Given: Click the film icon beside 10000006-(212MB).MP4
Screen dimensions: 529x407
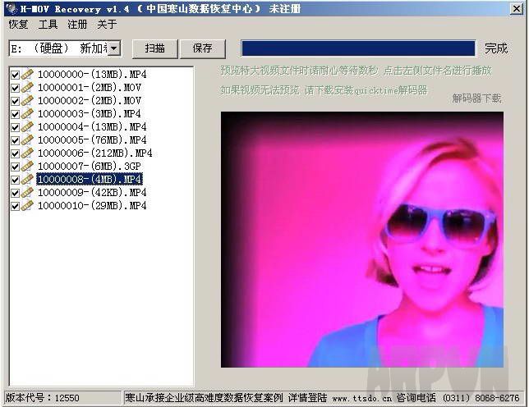Looking at the screenshot, I should (27, 153).
